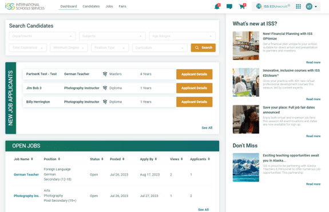Open Applicant Details for Billy Herrington
Screen dimensions: 329x212
click(x=195, y=102)
